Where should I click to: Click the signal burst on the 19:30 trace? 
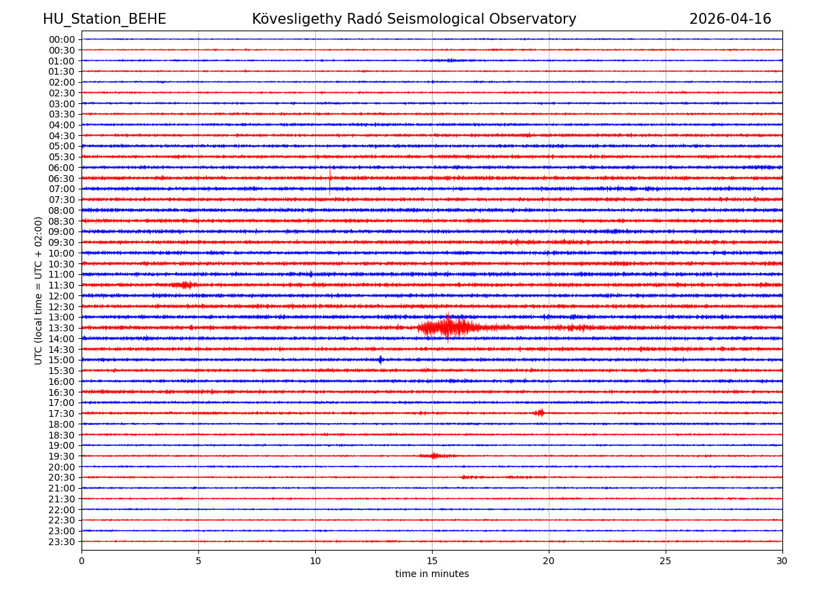tap(434, 456)
